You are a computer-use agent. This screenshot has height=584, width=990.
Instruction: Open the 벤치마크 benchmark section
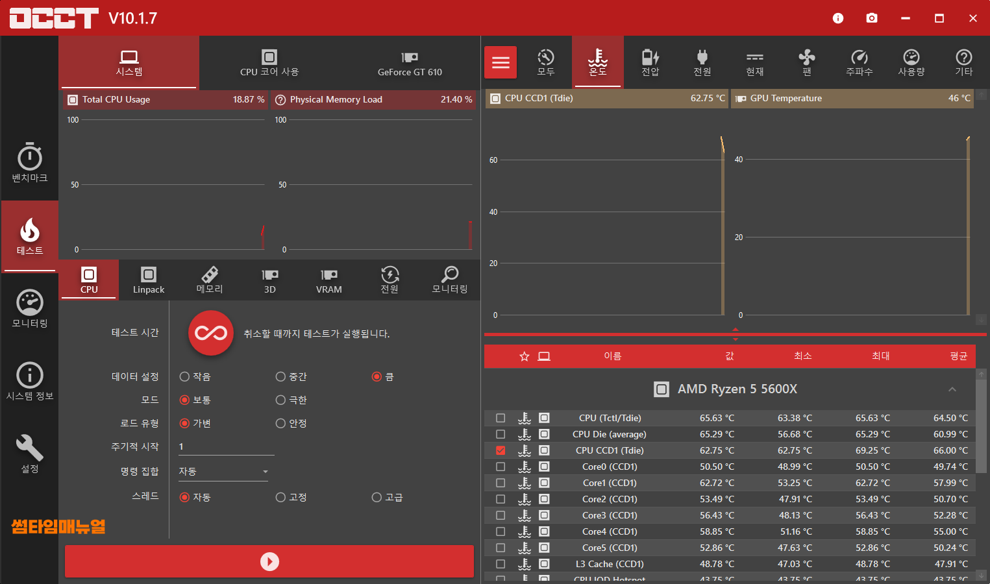pyautogui.click(x=30, y=162)
